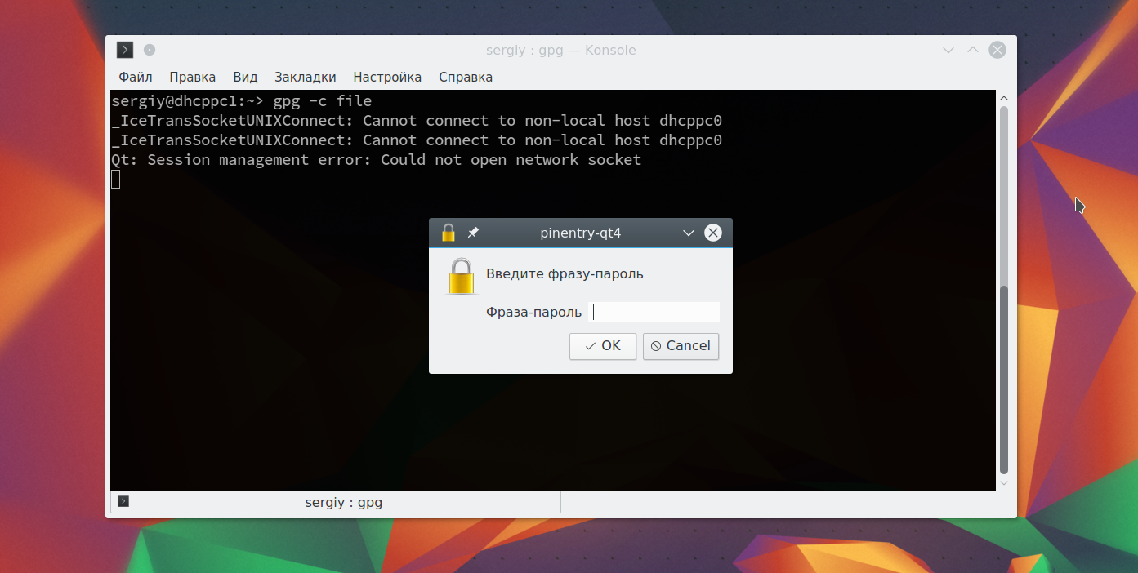Click the Cancel button in the pinentry dialog
The width and height of the screenshot is (1138, 573).
click(681, 346)
